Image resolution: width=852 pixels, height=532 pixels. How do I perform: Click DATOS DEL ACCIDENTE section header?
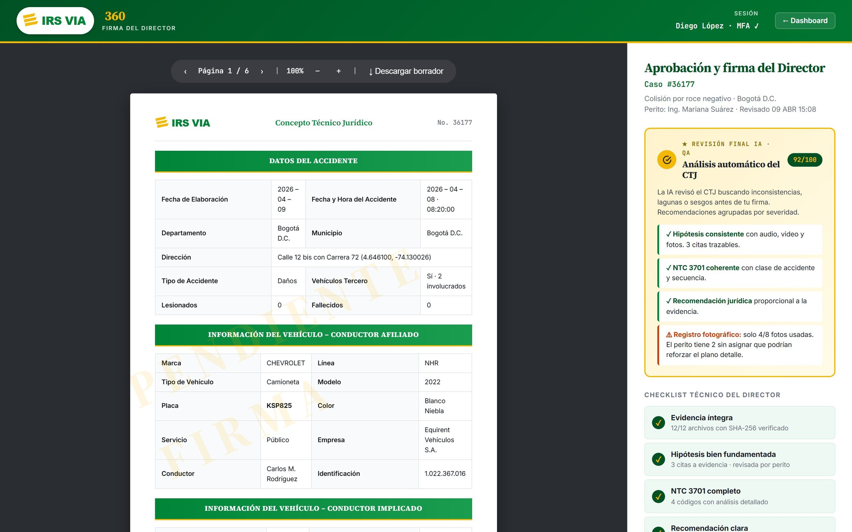click(313, 161)
